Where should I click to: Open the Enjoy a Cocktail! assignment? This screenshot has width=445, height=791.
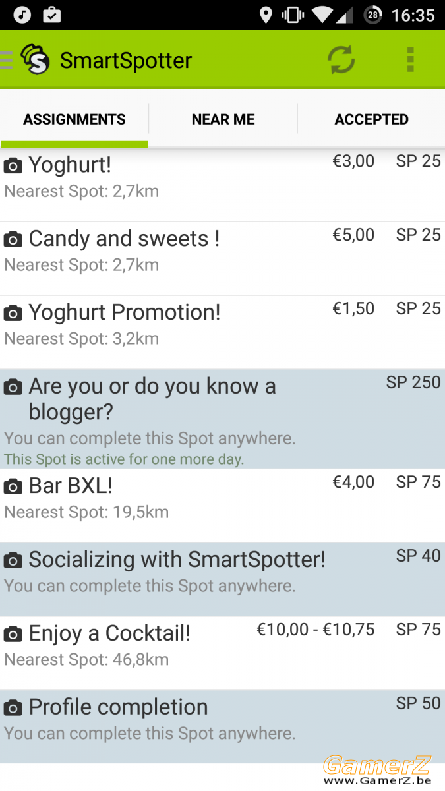point(222,653)
